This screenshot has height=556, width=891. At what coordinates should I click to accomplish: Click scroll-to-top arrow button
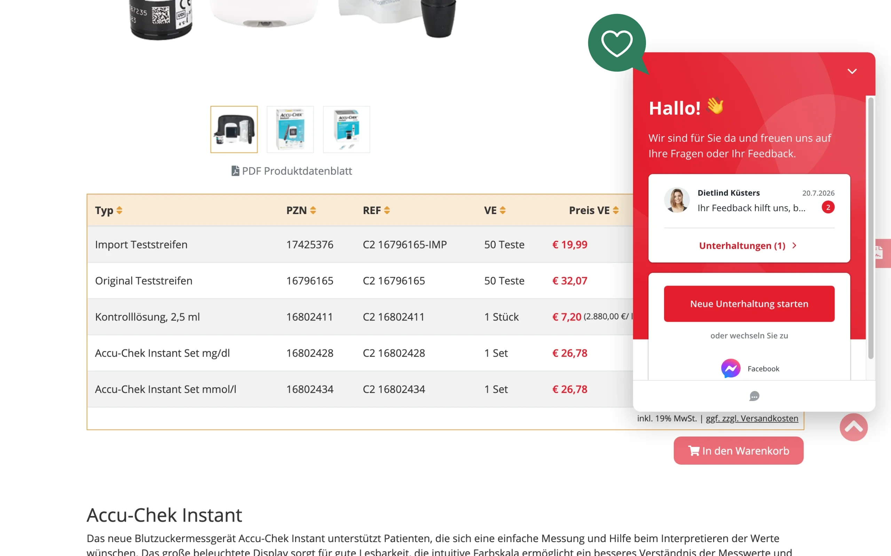(x=853, y=427)
